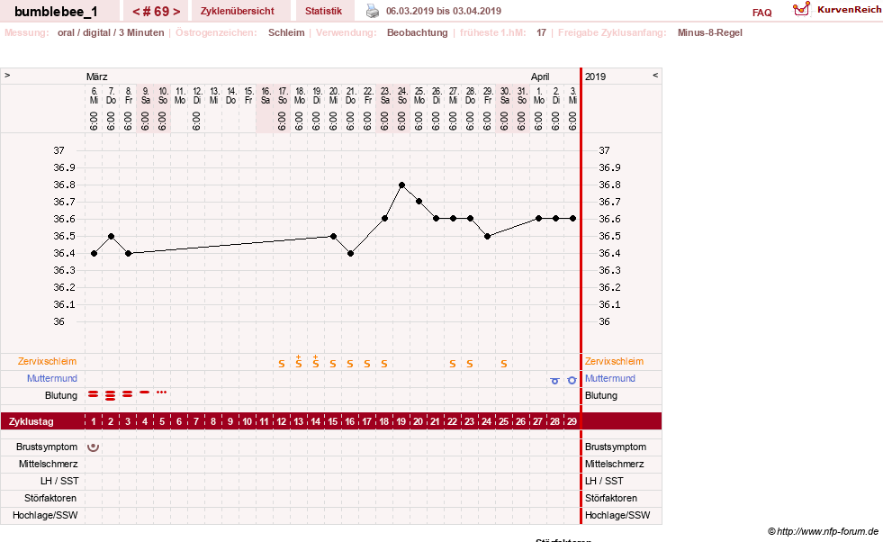Open the FAQ link
The width and height of the screenshot is (883, 542).
pos(761,13)
